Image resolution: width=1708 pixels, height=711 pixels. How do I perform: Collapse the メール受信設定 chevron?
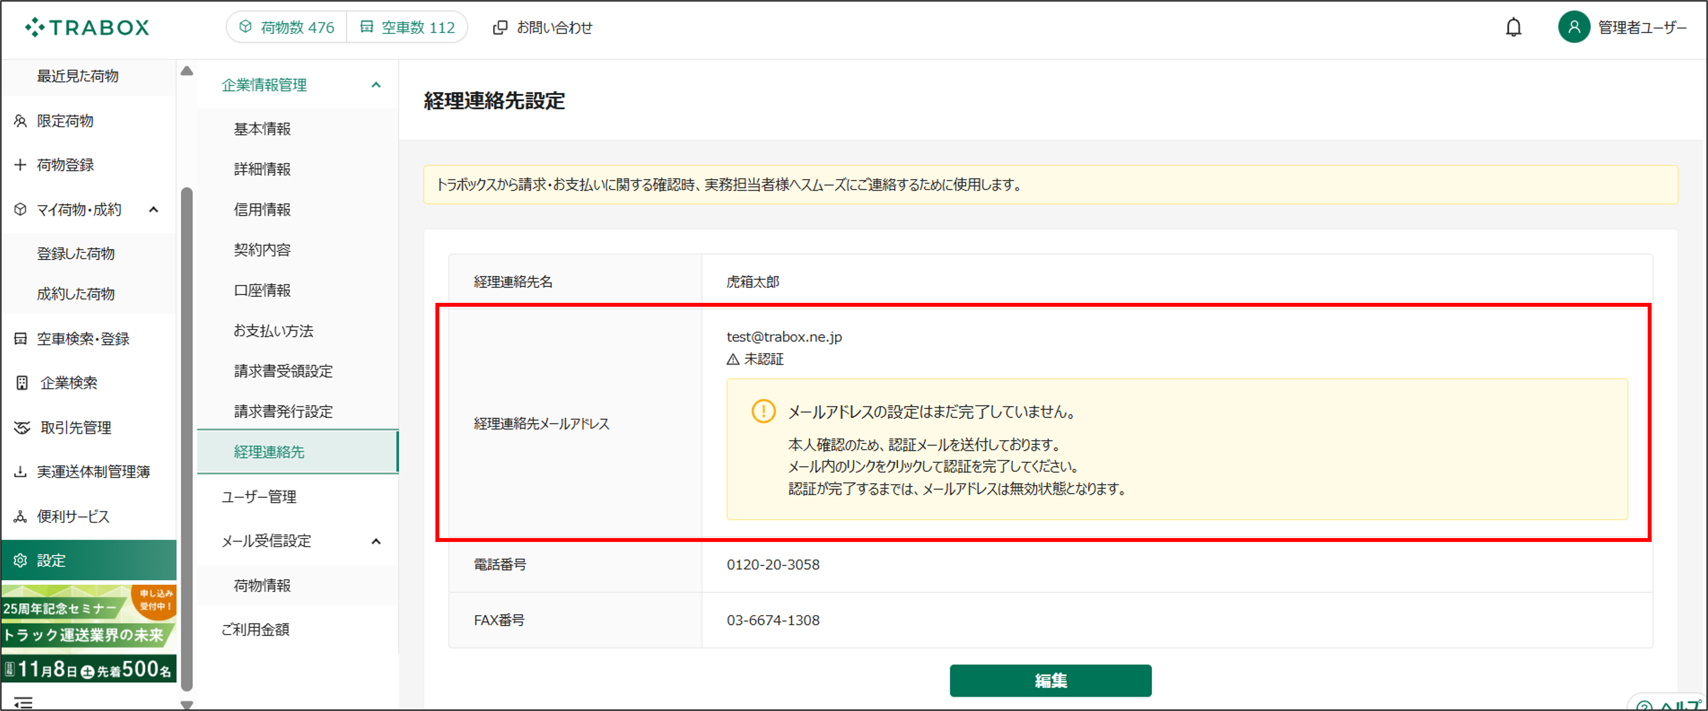[376, 541]
